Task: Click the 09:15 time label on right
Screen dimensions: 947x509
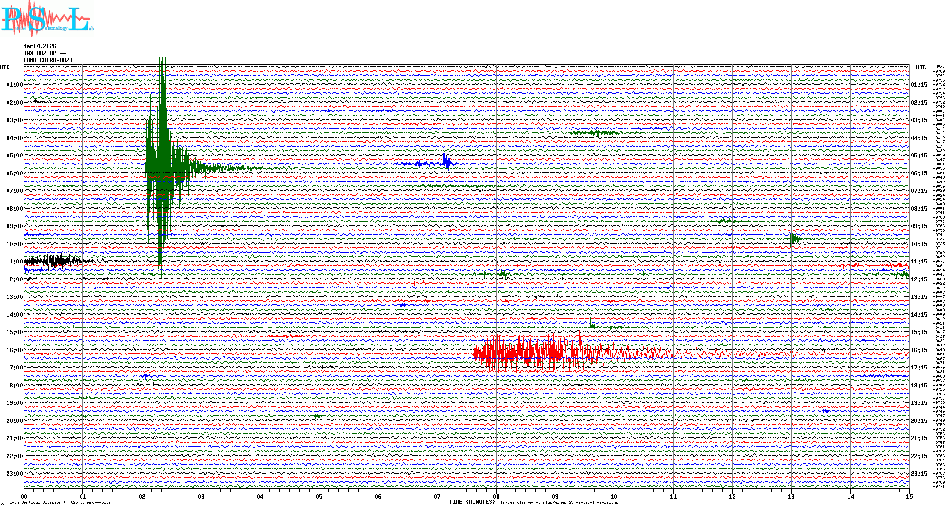Action: tap(919, 226)
